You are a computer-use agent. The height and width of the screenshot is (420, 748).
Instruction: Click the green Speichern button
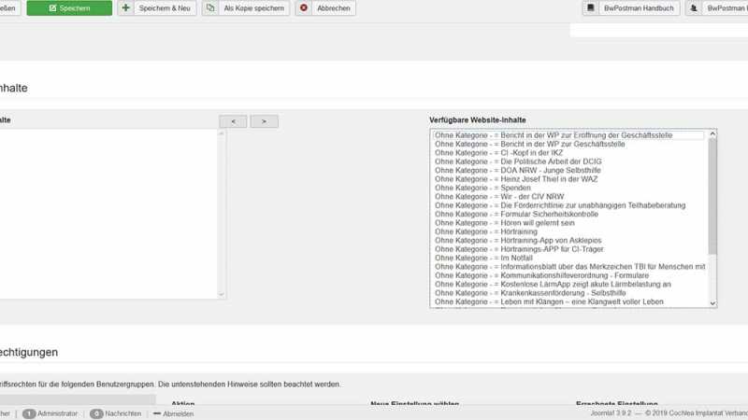click(69, 8)
